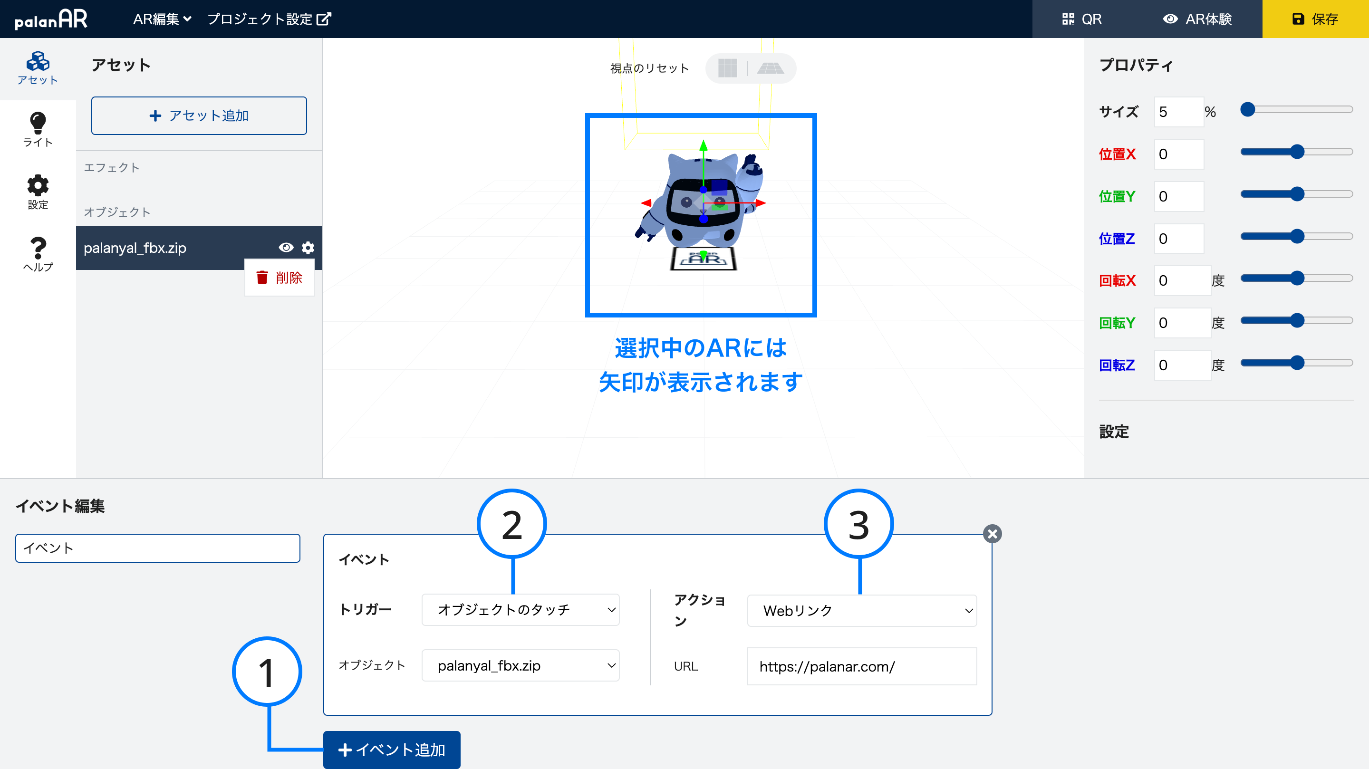Close the event card with X icon
This screenshot has height=769, width=1369.
coord(992,534)
